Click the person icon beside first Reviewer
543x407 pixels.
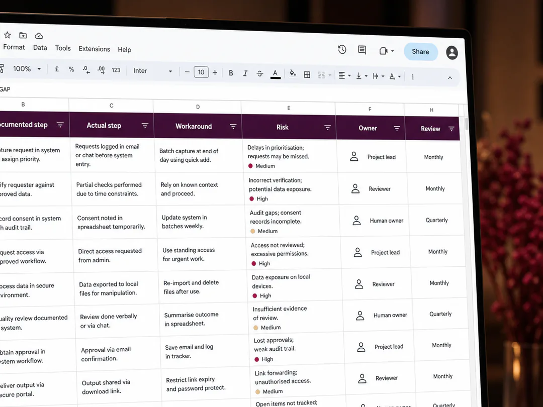pos(355,188)
